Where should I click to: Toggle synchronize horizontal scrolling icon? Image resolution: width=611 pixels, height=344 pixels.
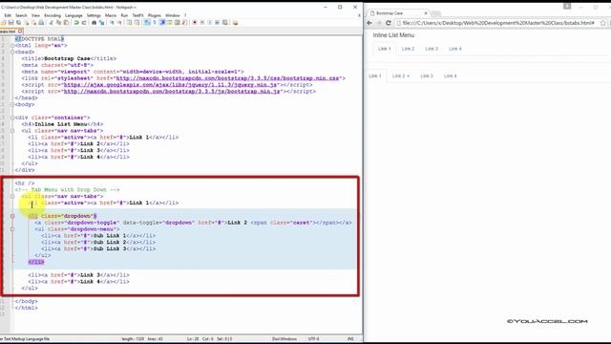point(137,23)
